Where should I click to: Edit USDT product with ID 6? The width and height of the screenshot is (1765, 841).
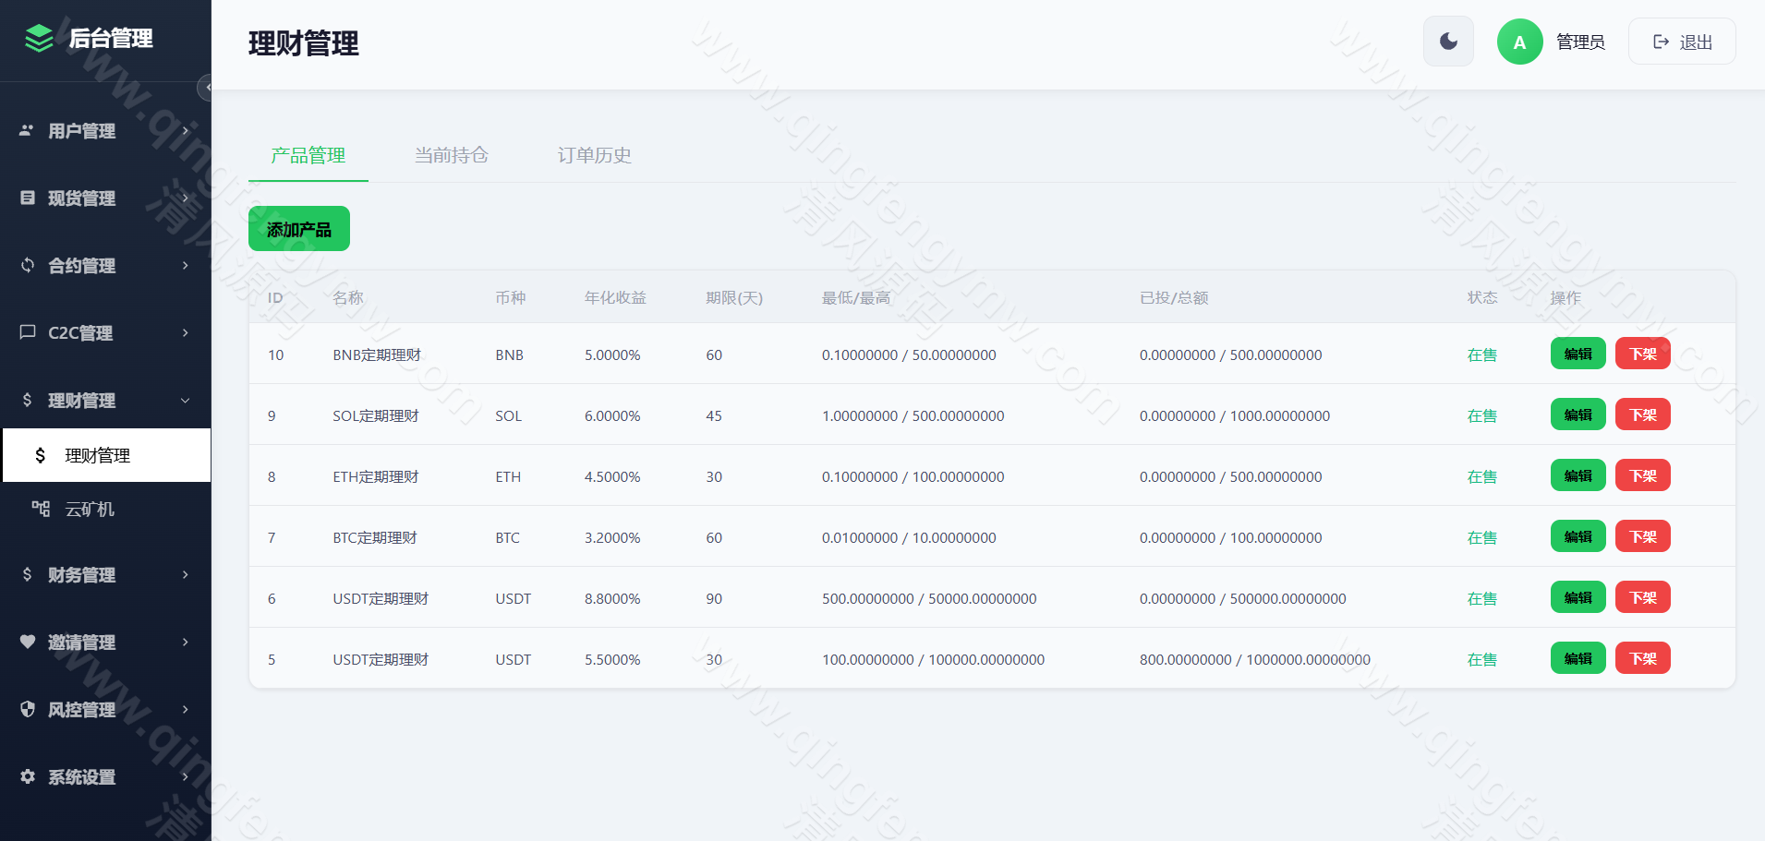1578,597
